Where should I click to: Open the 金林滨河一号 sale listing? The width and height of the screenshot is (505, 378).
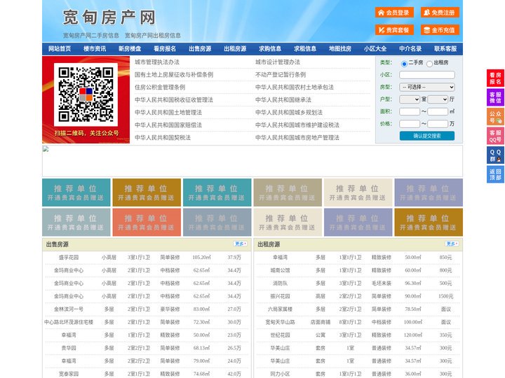69,309
